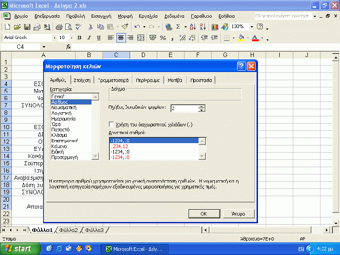Open the Αρχείο menu
Screen dimensions: 340x255
tap(21, 16)
